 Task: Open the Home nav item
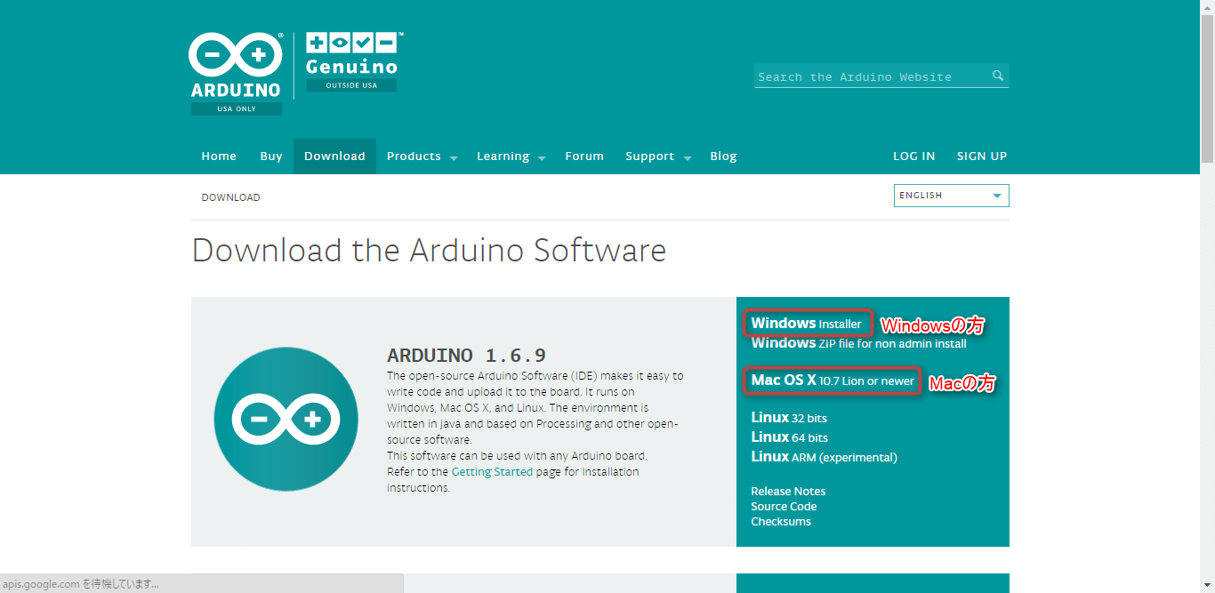pyautogui.click(x=219, y=156)
